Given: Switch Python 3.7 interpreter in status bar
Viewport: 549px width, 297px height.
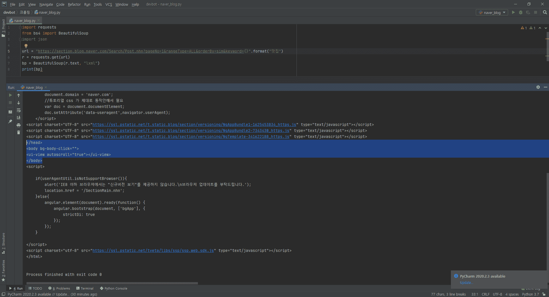Looking at the screenshot, I should pos(530,294).
